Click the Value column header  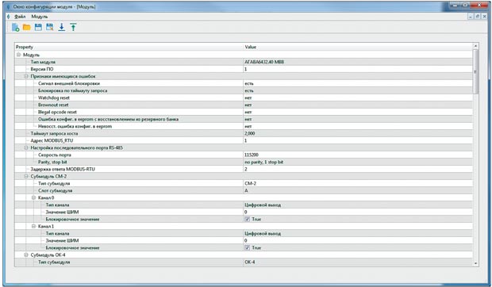pos(358,47)
